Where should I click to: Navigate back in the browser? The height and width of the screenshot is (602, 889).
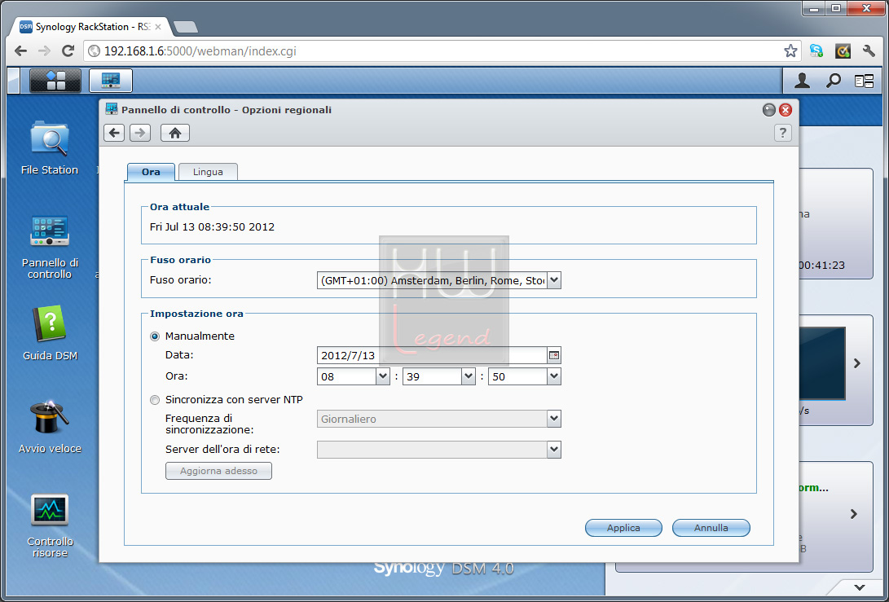coord(21,51)
